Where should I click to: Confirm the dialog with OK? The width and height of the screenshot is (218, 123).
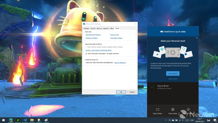[x=121, y=92]
